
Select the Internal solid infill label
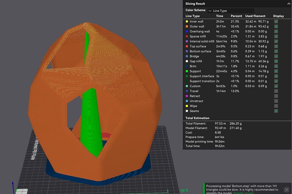click(x=202, y=41)
